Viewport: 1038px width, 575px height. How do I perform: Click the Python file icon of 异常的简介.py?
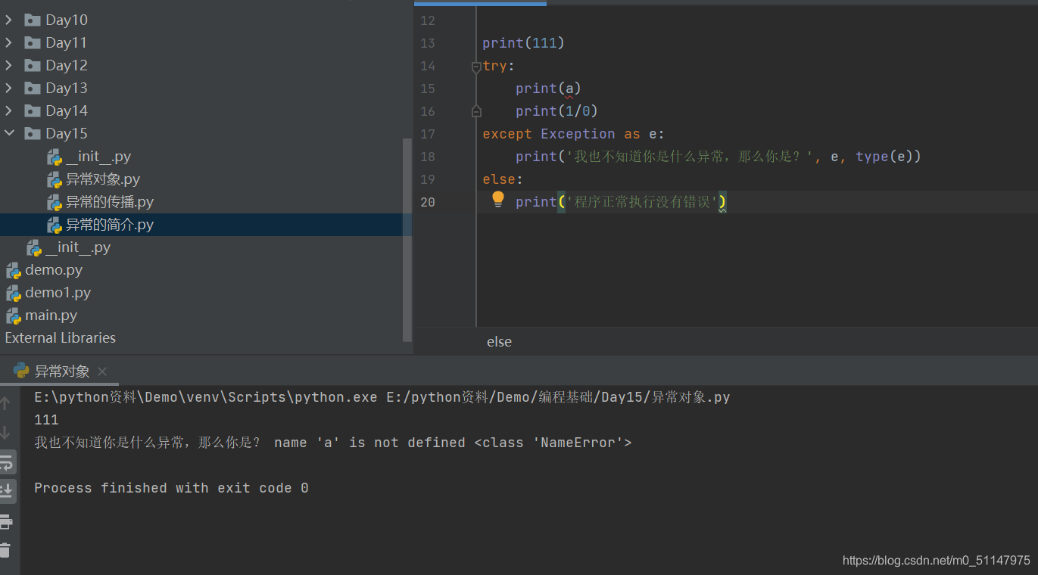tap(55, 225)
